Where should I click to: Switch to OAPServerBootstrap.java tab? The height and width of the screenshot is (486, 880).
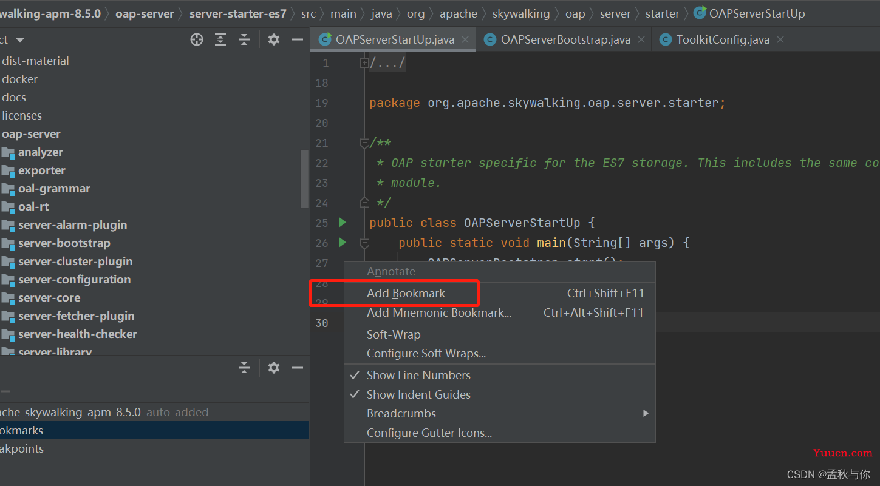pos(565,39)
